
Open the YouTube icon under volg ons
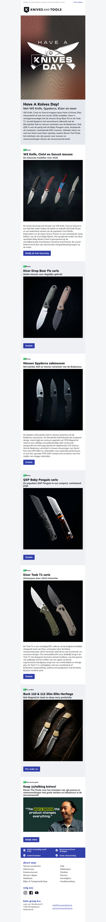click(x=37, y=893)
